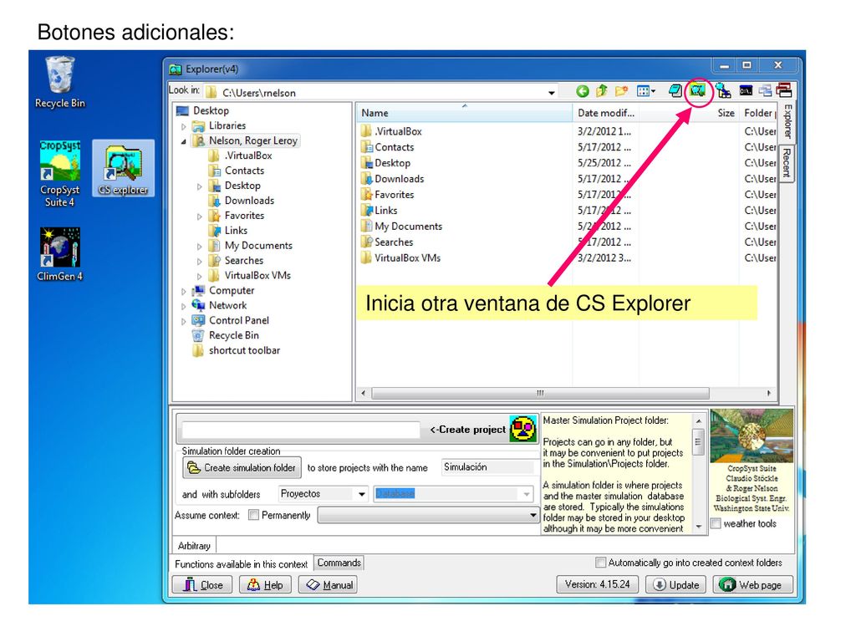Open Help
This screenshot has height=642, width=856.
coord(265,584)
